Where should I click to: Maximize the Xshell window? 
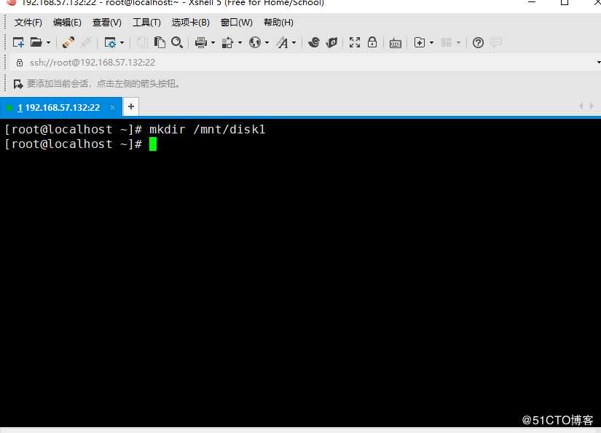[x=565, y=2]
